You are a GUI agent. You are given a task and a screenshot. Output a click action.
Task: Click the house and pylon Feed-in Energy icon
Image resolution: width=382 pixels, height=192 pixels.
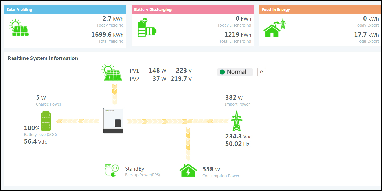coord(274,28)
